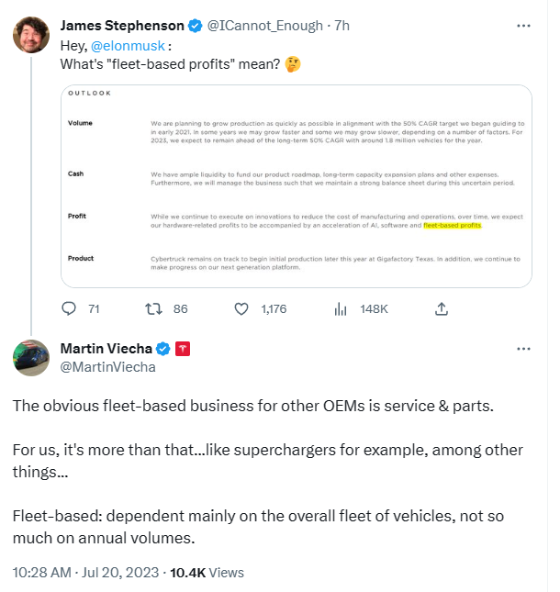Open more options on Martin Viecha's reply
Image resolution: width=560 pixels, height=592 pixels.
[523, 349]
